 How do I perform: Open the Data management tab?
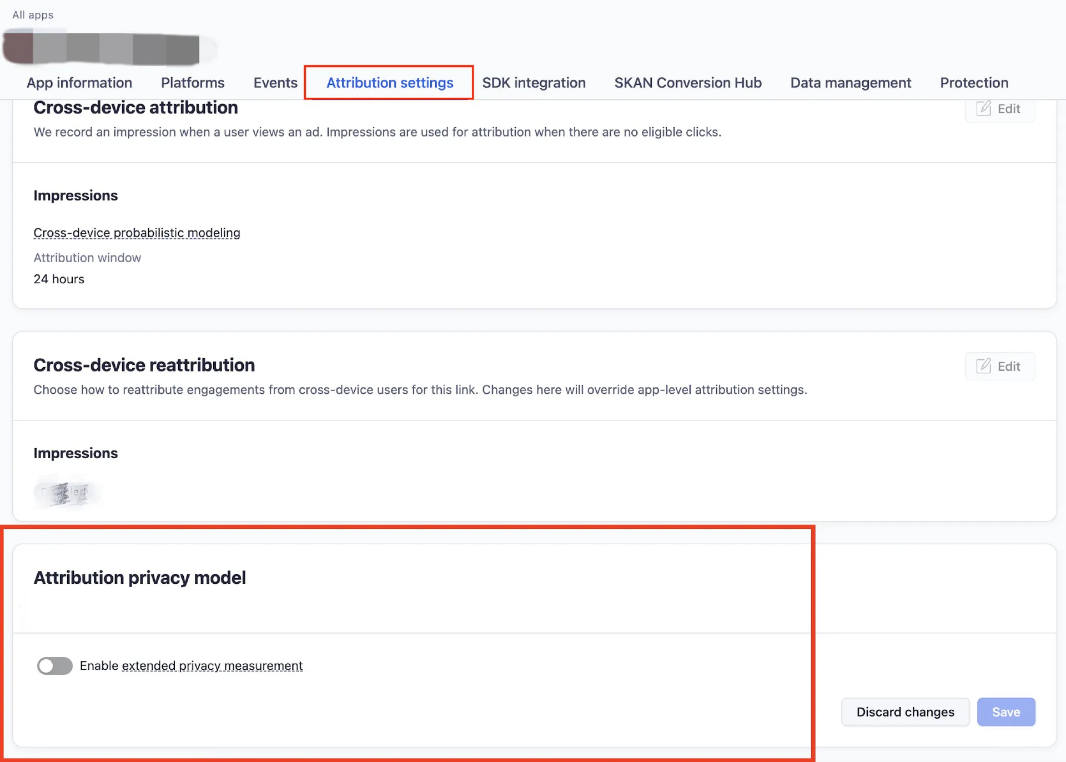[x=851, y=83]
